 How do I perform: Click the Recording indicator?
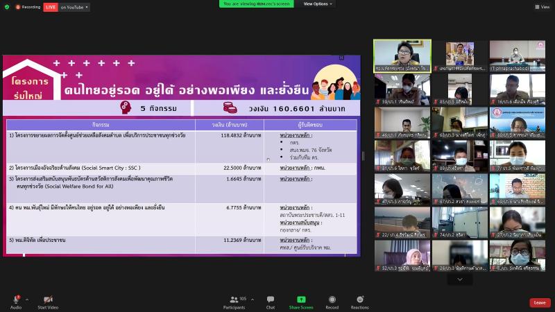tap(28, 7)
